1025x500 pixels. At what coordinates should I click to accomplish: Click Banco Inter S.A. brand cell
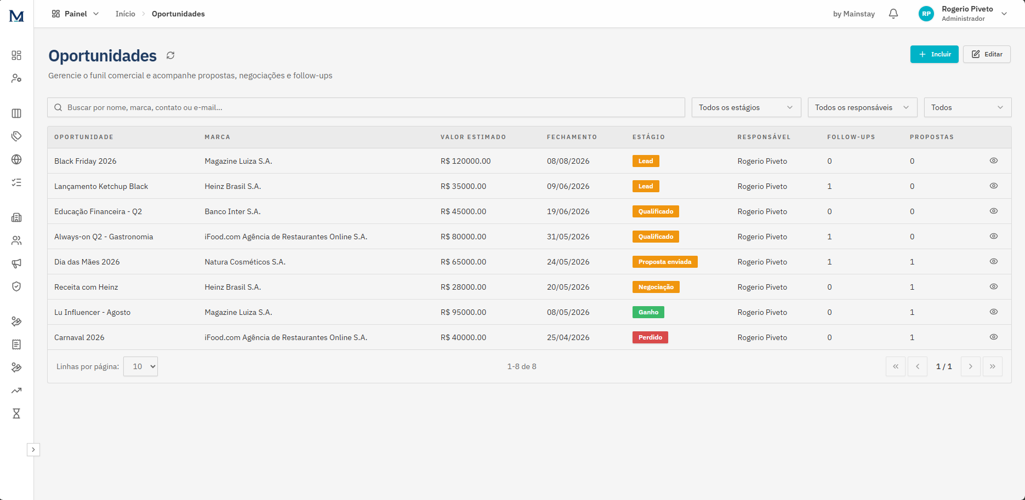click(x=233, y=211)
